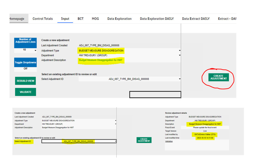Open the Data Exploration DAILY tab
Screen dimensions: 253x168
157,19
